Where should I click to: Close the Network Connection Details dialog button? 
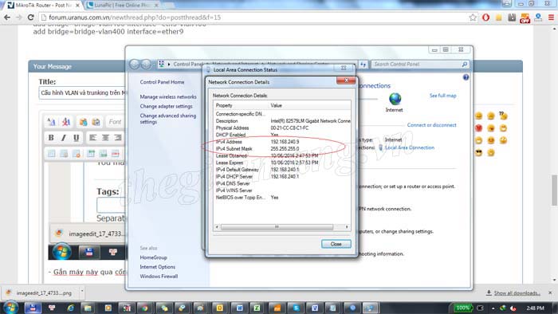pyautogui.click(x=336, y=244)
